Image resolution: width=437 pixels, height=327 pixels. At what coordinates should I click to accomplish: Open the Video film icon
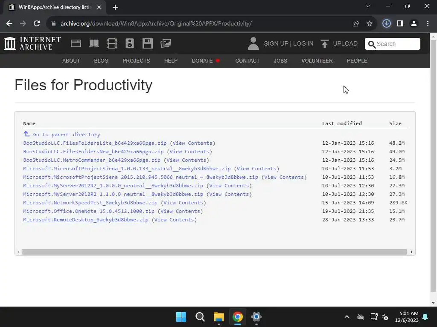(x=112, y=43)
